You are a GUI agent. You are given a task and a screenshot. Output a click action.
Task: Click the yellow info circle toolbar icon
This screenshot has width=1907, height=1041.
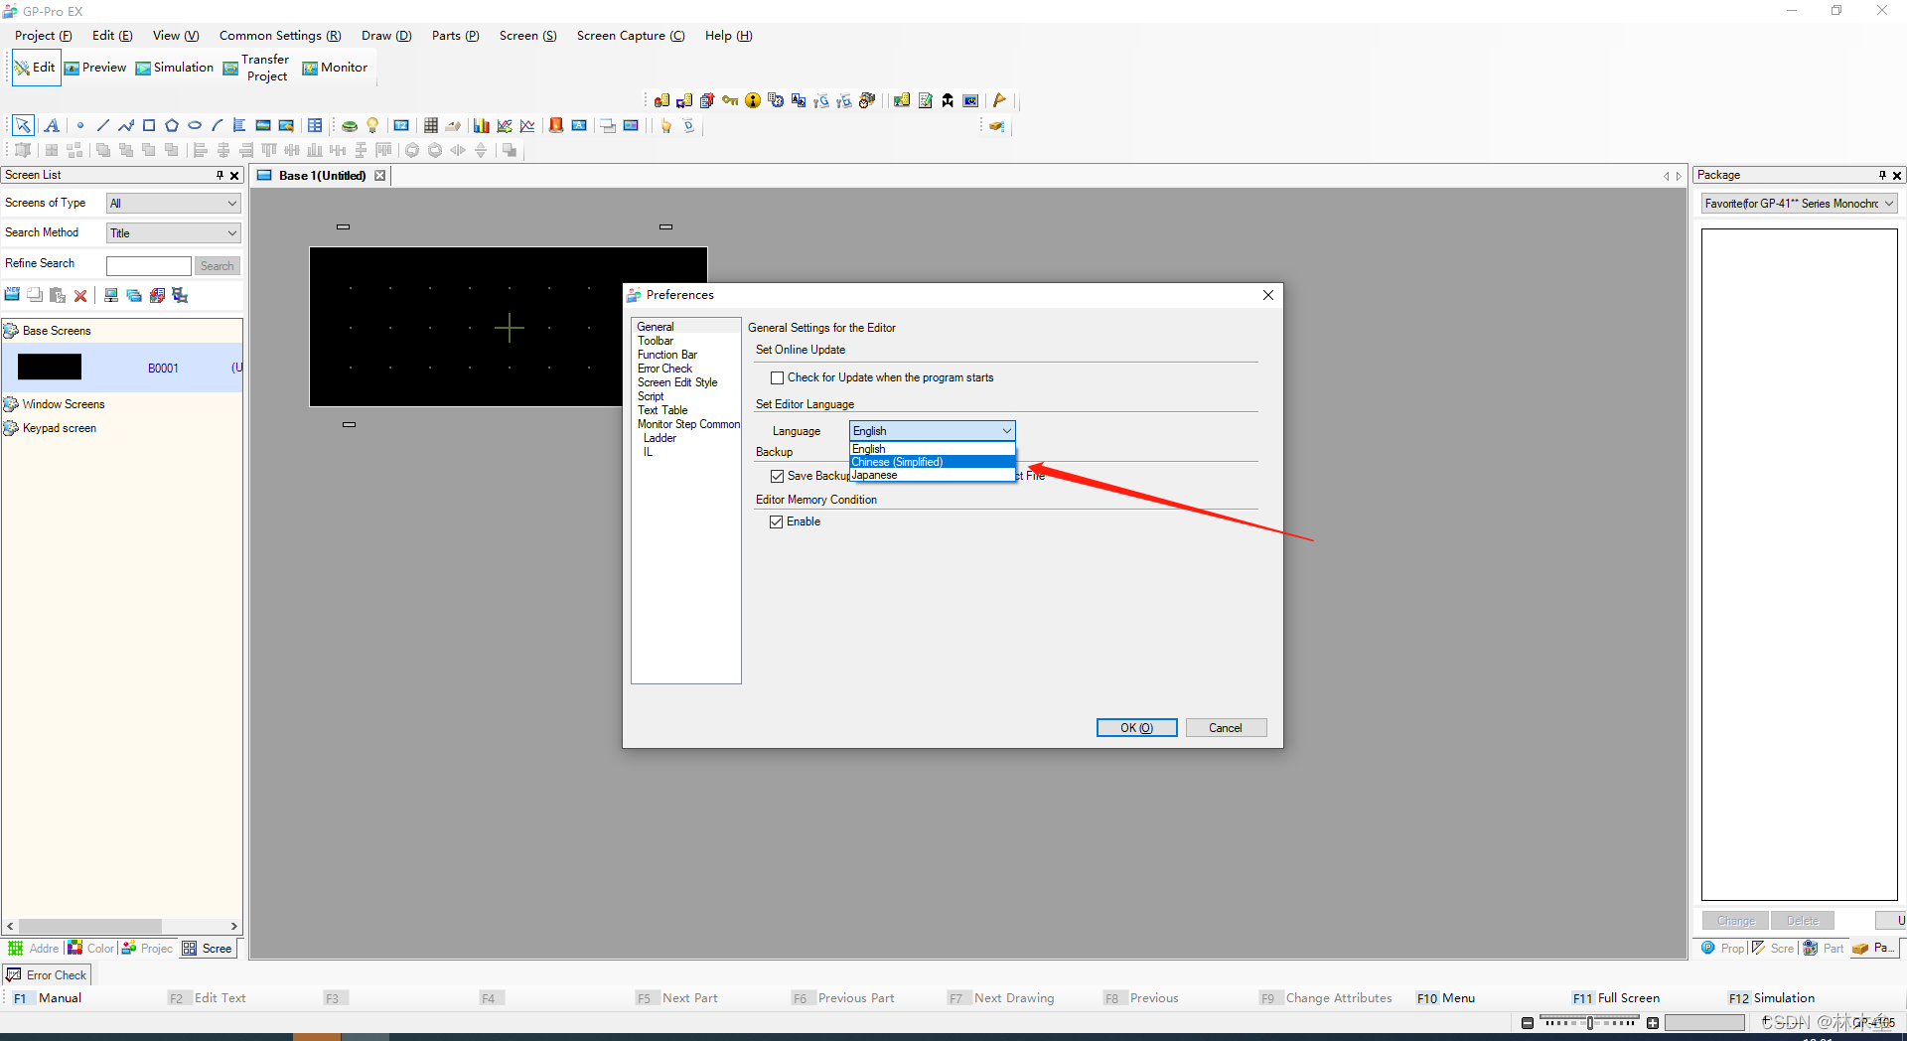pyautogui.click(x=753, y=100)
